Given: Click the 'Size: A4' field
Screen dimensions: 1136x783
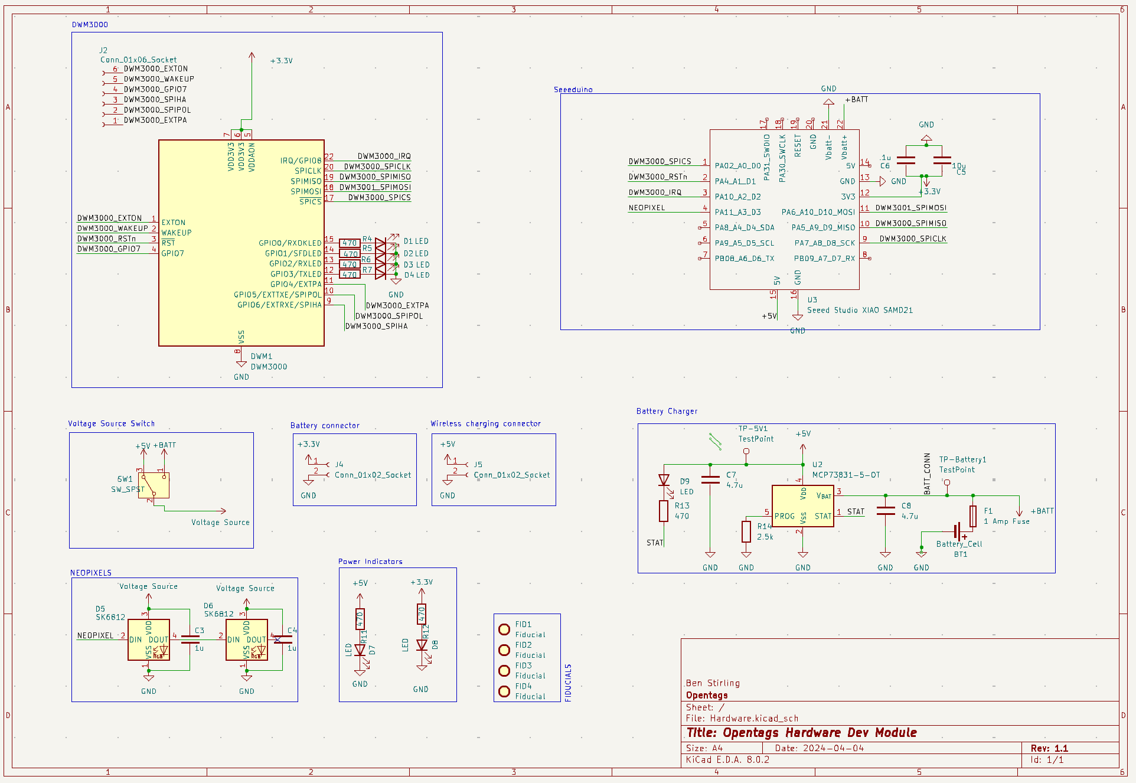Looking at the screenshot, I should point(704,748).
